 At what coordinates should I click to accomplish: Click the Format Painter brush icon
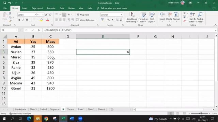[10, 21]
